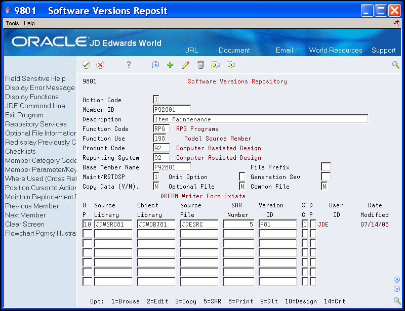Click the File Prefix field
The width and height of the screenshot is (405, 311).
tap(326, 167)
